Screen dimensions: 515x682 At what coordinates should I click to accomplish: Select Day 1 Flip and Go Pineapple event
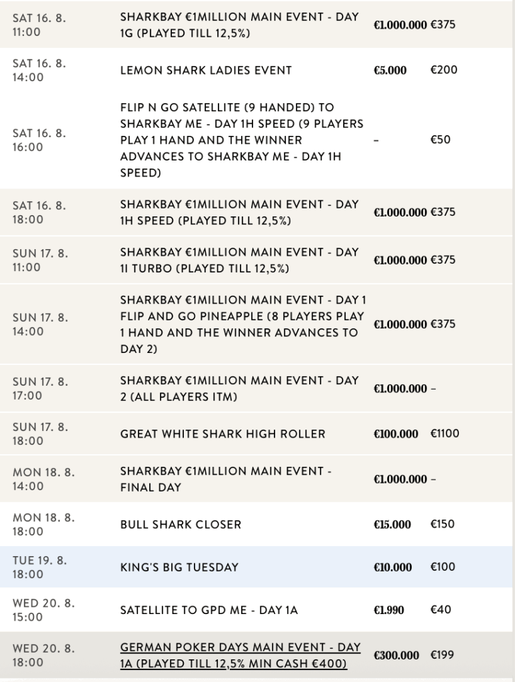coord(243,324)
